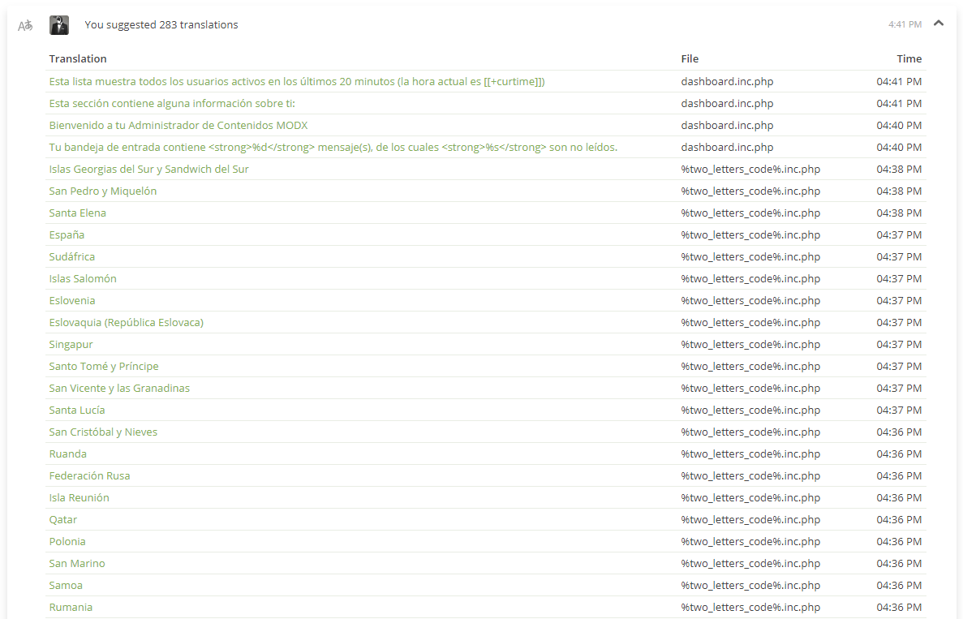
Task: Select the 'Rumania' translation entry
Action: [x=71, y=607]
